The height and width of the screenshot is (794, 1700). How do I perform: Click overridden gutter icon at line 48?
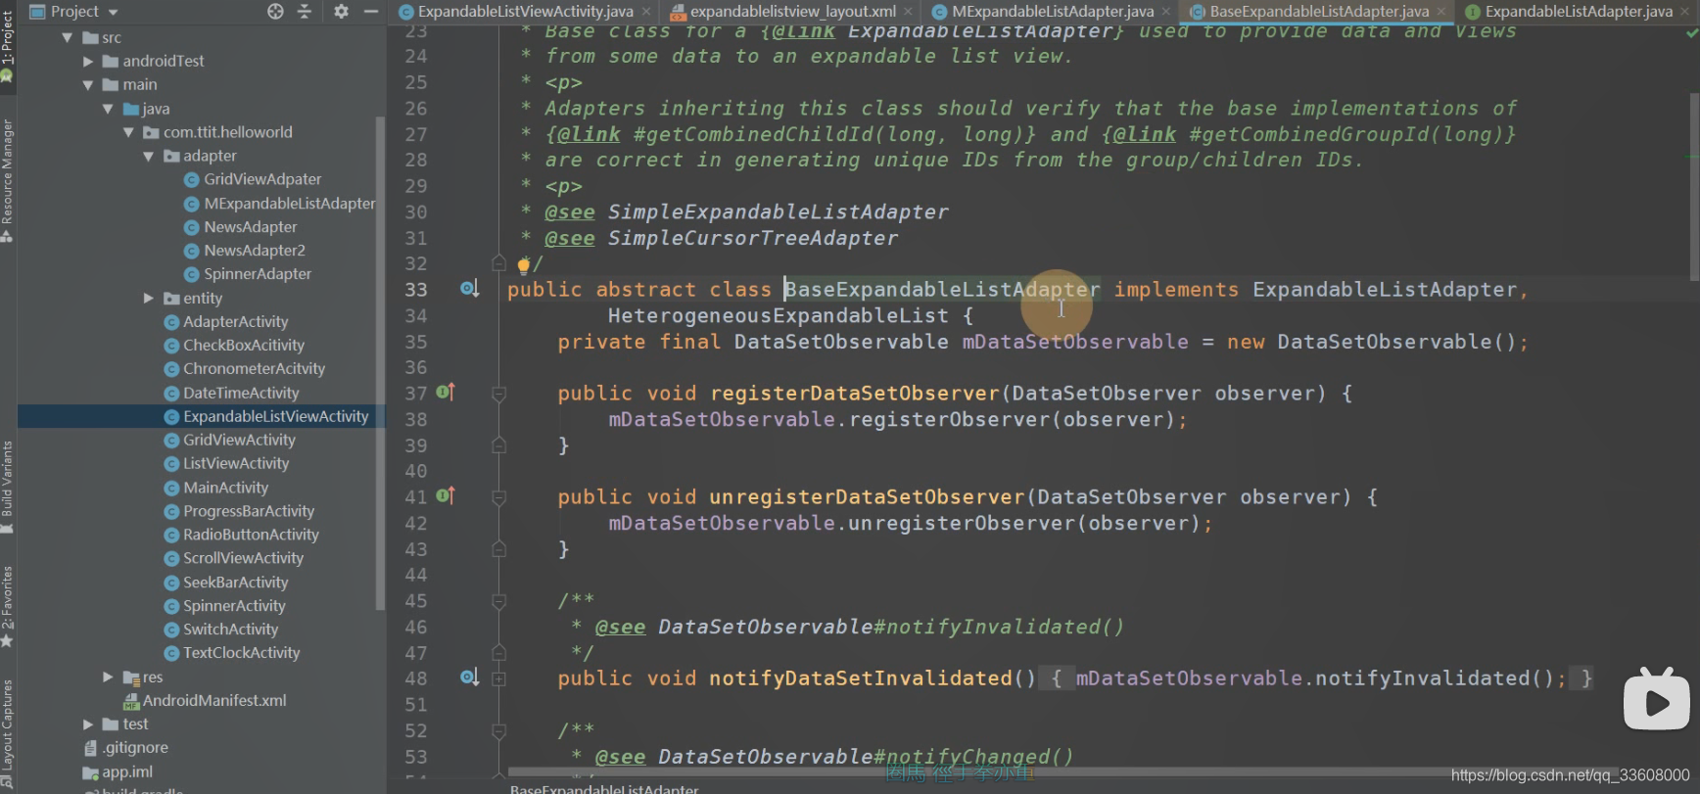tap(469, 677)
